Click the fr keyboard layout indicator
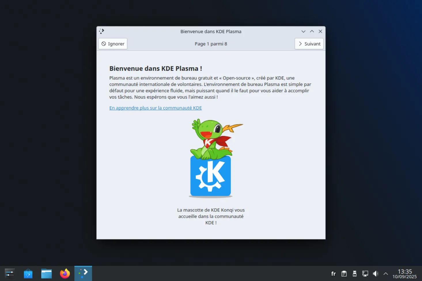Image resolution: width=422 pixels, height=281 pixels. 333,274
